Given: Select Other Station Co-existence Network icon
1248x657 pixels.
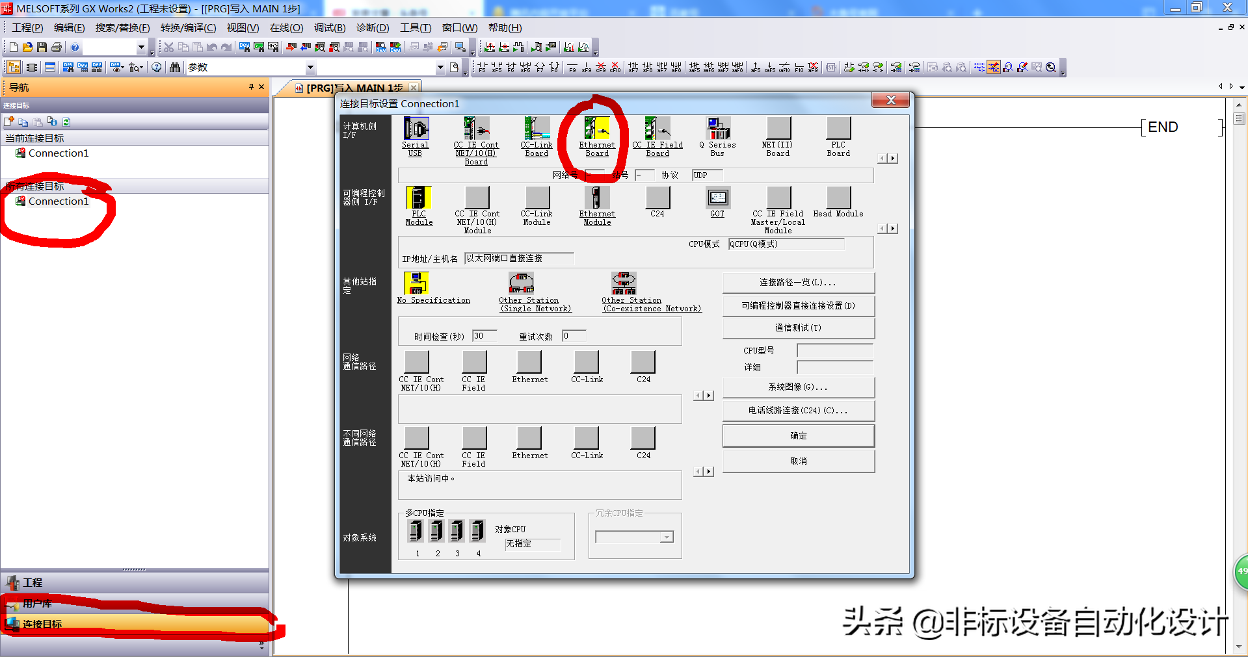Looking at the screenshot, I should coord(624,283).
